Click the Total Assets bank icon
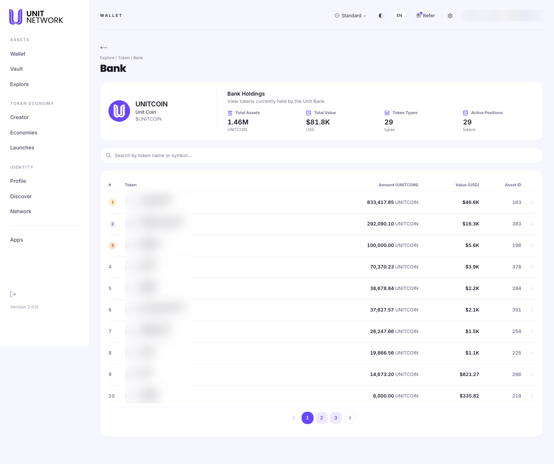 pyautogui.click(x=230, y=113)
